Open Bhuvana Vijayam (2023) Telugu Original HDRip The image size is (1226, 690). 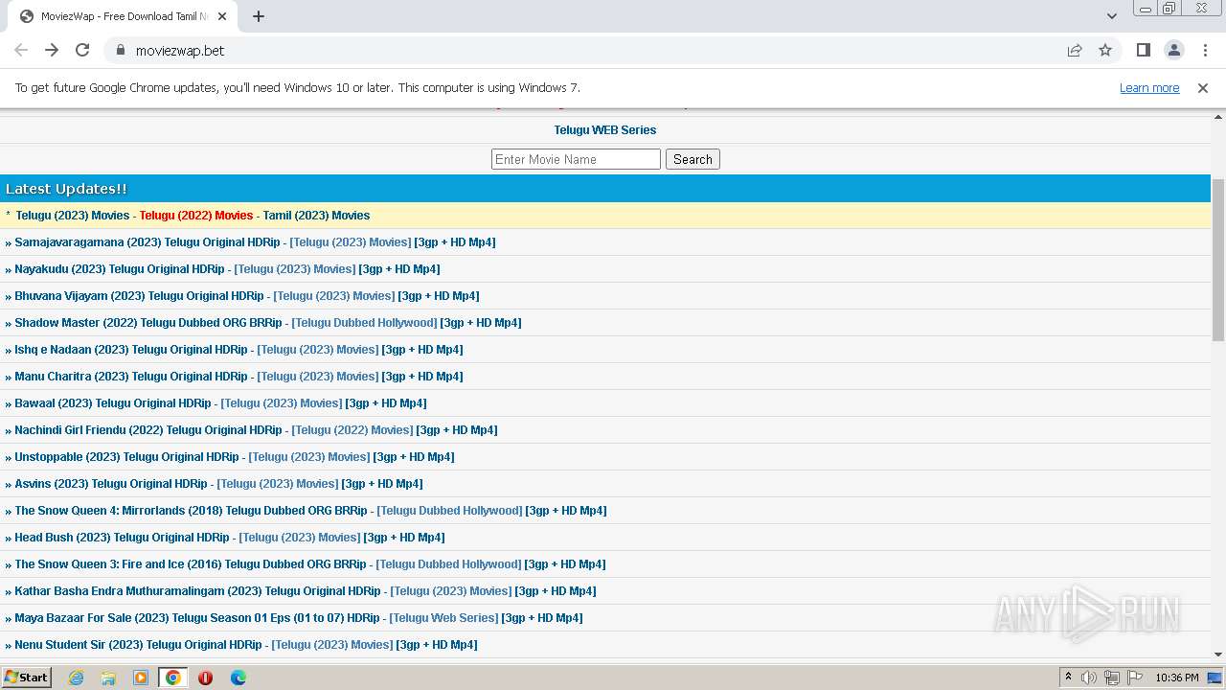tap(139, 296)
